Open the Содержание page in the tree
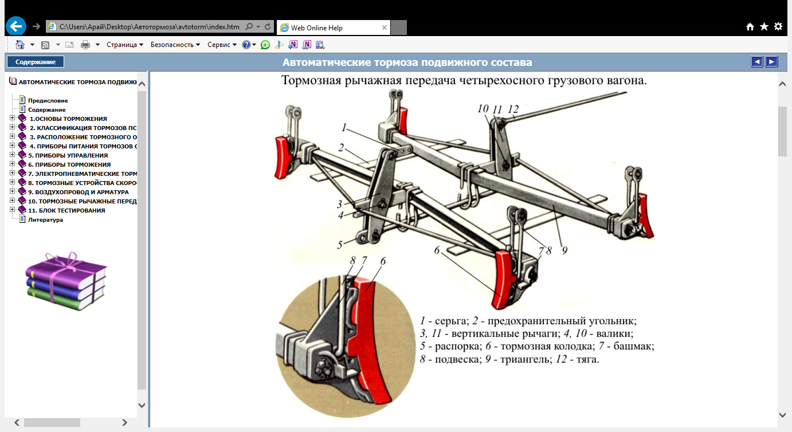Screen dimensions: 792x432 [47, 109]
